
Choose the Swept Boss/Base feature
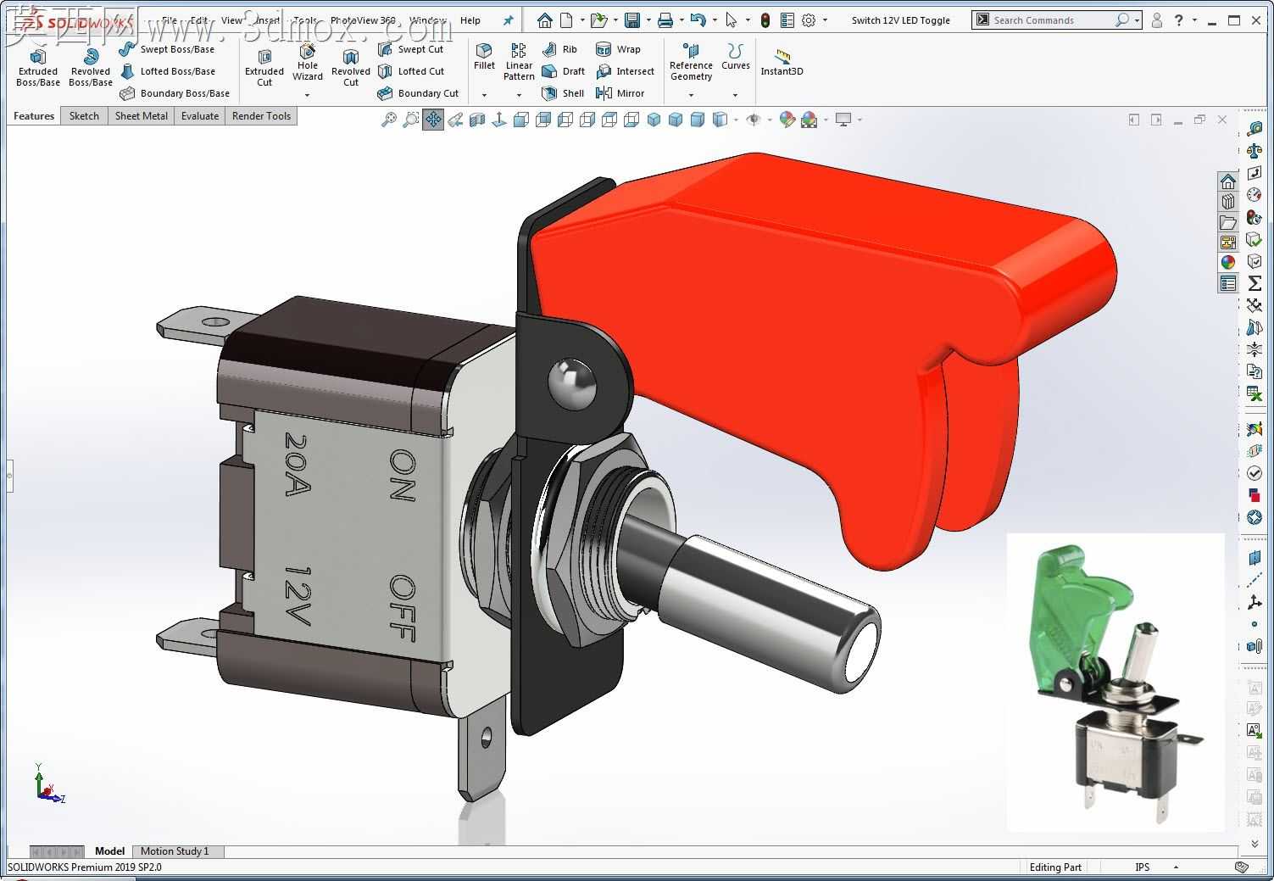tap(167, 49)
